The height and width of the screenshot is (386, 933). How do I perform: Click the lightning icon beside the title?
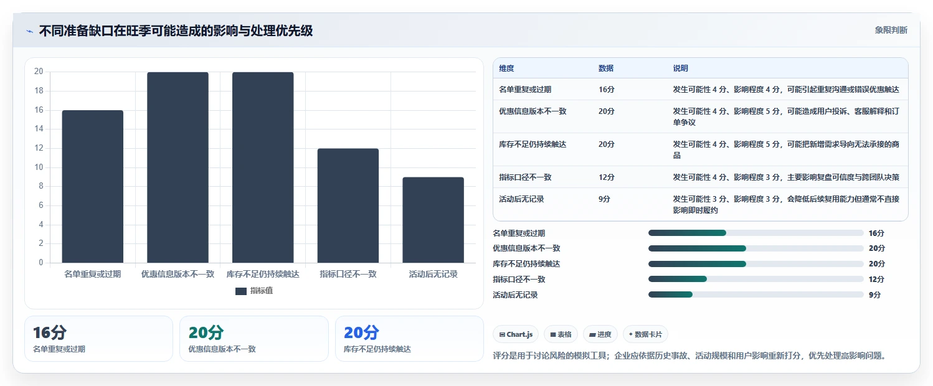point(30,31)
